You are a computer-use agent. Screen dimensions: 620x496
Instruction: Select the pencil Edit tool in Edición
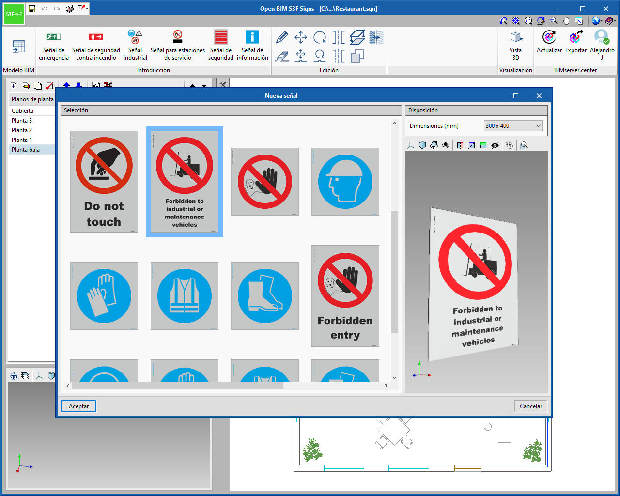click(x=282, y=37)
